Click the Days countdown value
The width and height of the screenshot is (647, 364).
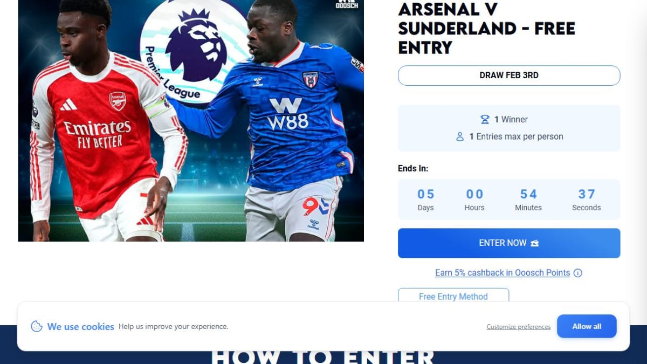pyautogui.click(x=425, y=194)
